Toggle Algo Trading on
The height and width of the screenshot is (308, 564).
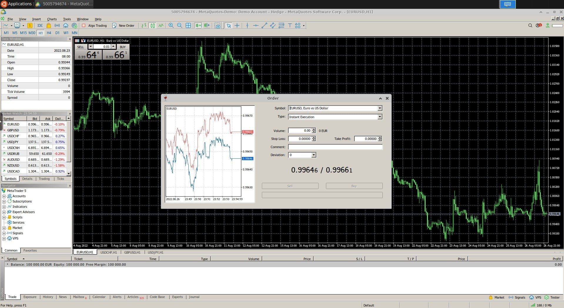click(95, 26)
